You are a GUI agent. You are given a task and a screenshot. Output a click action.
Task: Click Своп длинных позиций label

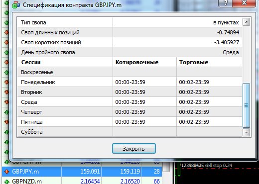click(x=50, y=32)
